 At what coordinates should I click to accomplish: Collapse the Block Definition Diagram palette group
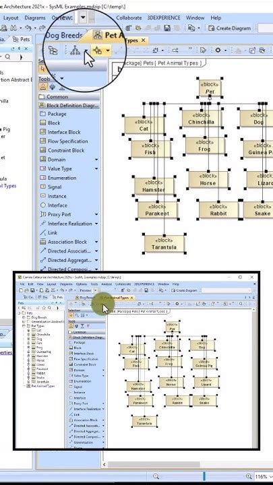coord(69,106)
